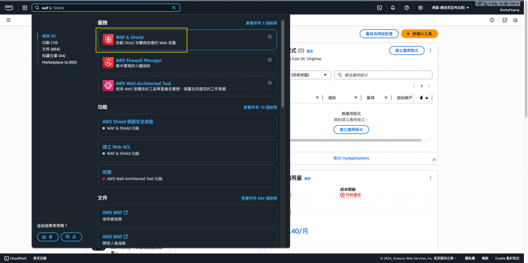The image size is (528, 263).
Task: Sort by the 區域 column arrow
Action: click(386, 98)
